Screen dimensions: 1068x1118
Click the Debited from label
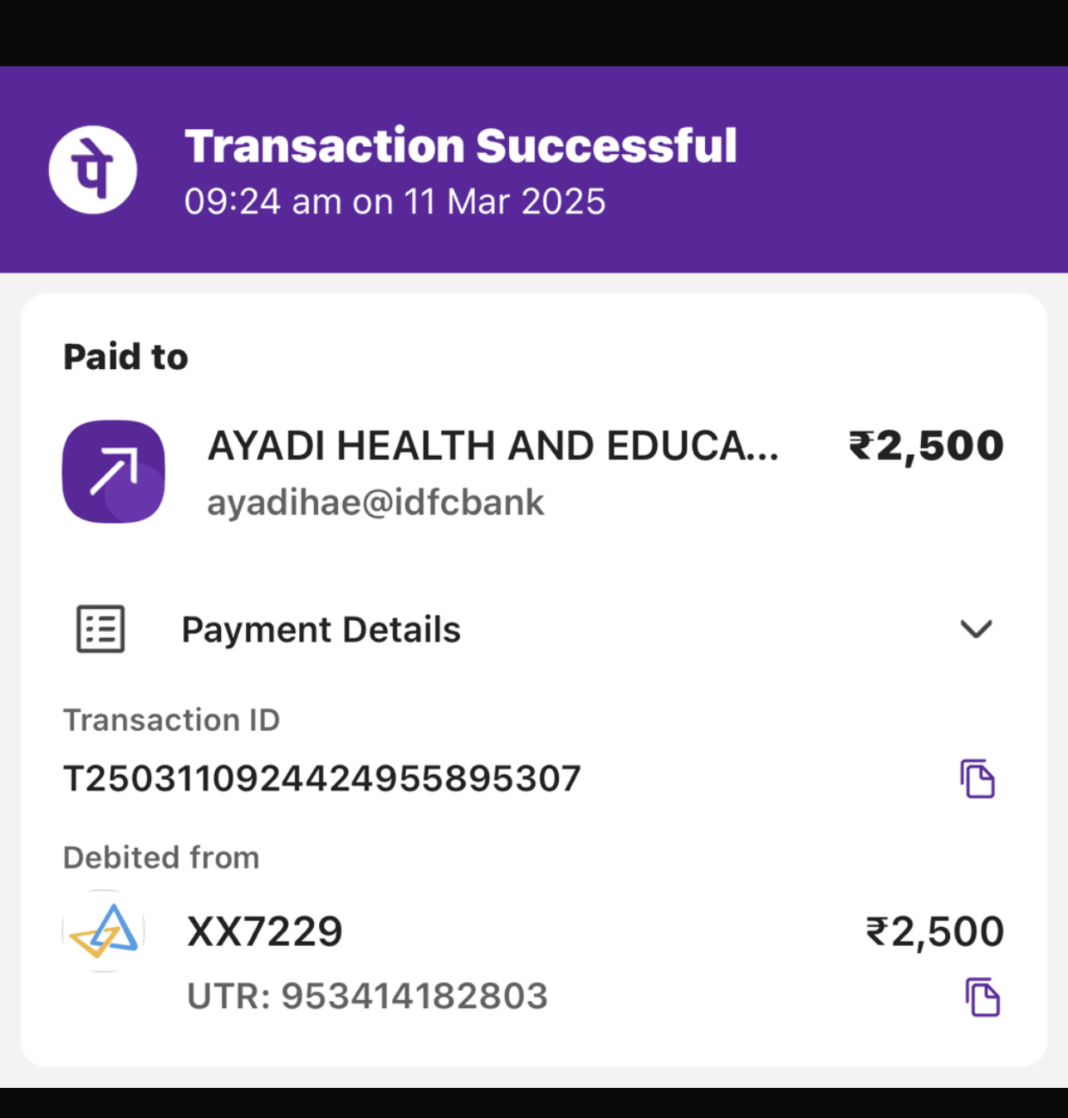162,857
